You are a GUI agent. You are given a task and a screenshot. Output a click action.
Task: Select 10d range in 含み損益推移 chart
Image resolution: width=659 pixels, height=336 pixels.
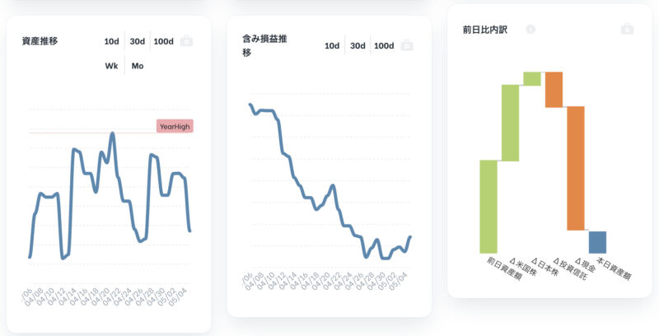[332, 45]
